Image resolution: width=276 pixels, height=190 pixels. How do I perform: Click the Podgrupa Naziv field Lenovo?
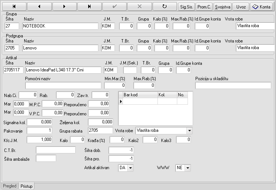pyautogui.click(x=60, y=48)
